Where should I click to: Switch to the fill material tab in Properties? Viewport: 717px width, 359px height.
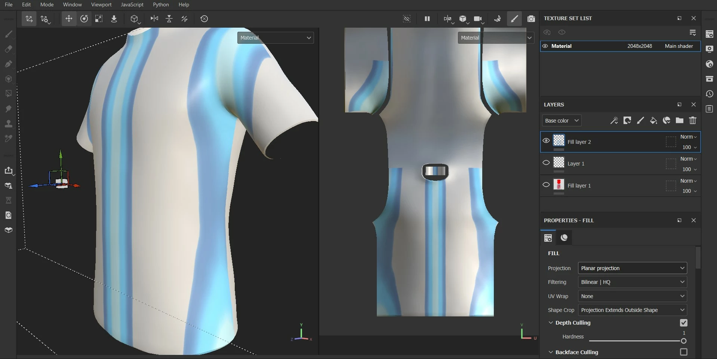(564, 238)
